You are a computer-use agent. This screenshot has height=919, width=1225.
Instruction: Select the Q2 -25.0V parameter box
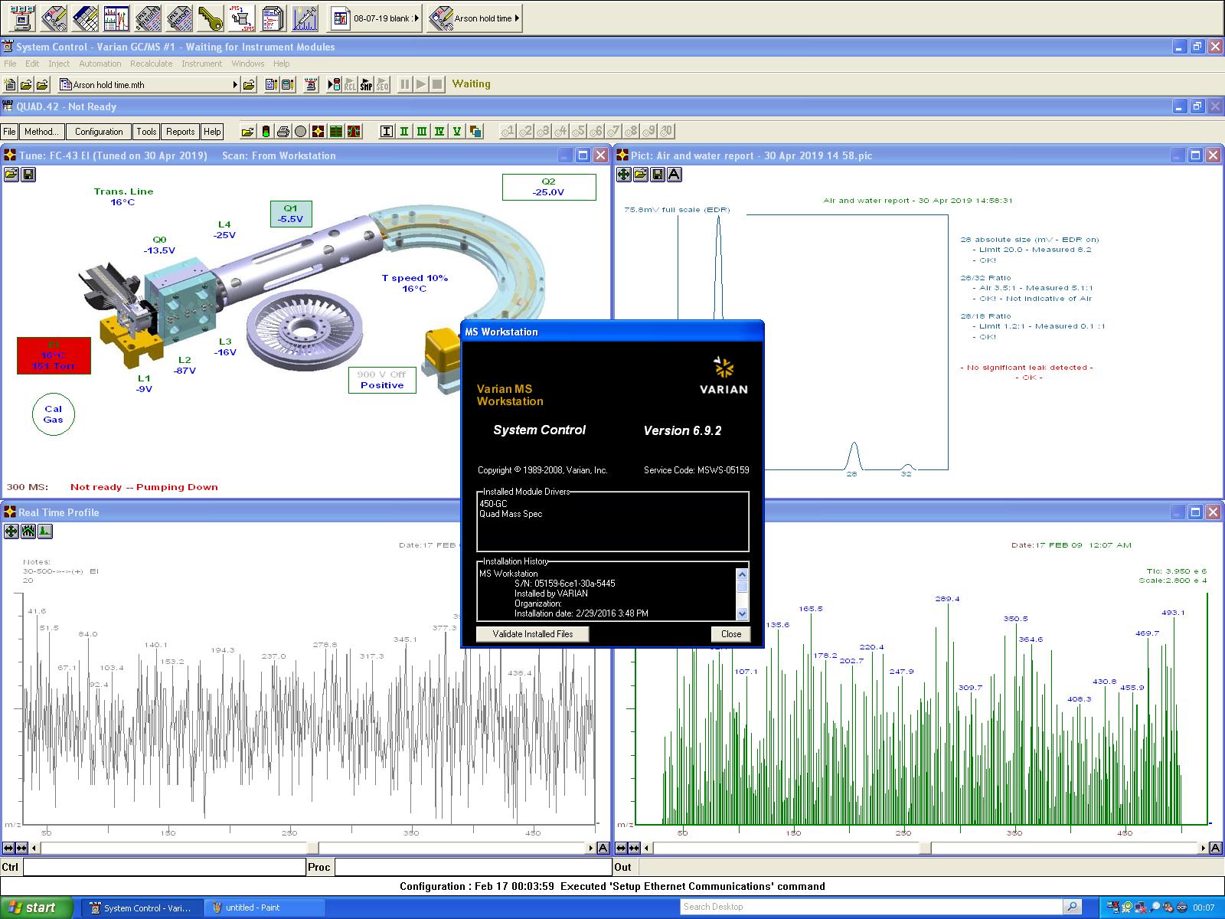pos(549,188)
